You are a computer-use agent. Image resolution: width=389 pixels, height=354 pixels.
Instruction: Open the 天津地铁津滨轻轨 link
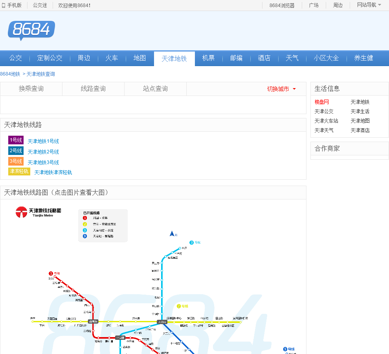pyautogui.click(x=53, y=172)
